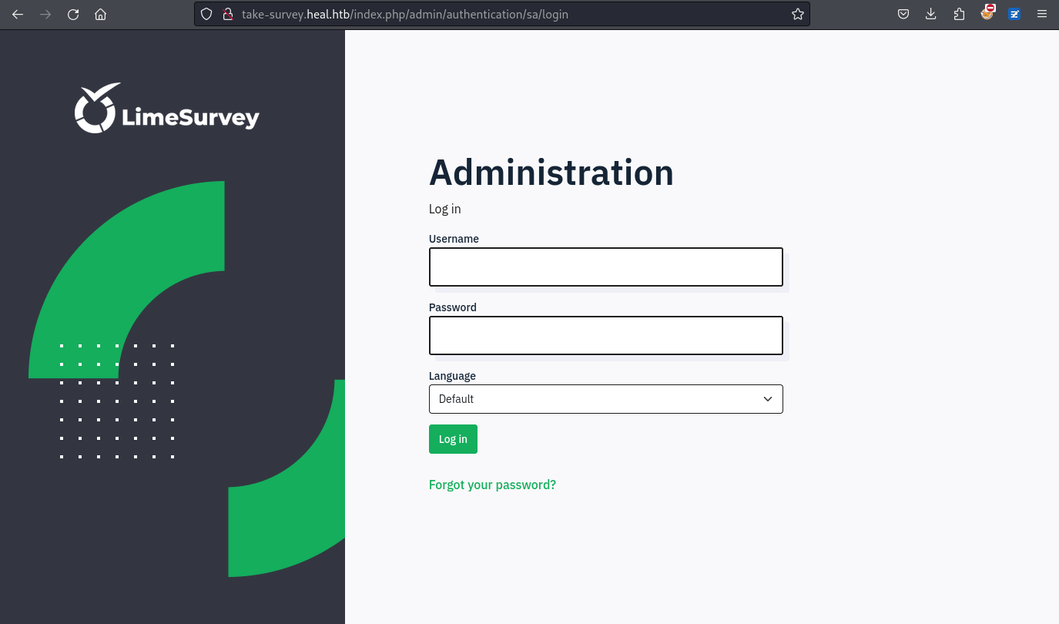Click the Administration heading
1059x624 pixels.
(x=551, y=172)
